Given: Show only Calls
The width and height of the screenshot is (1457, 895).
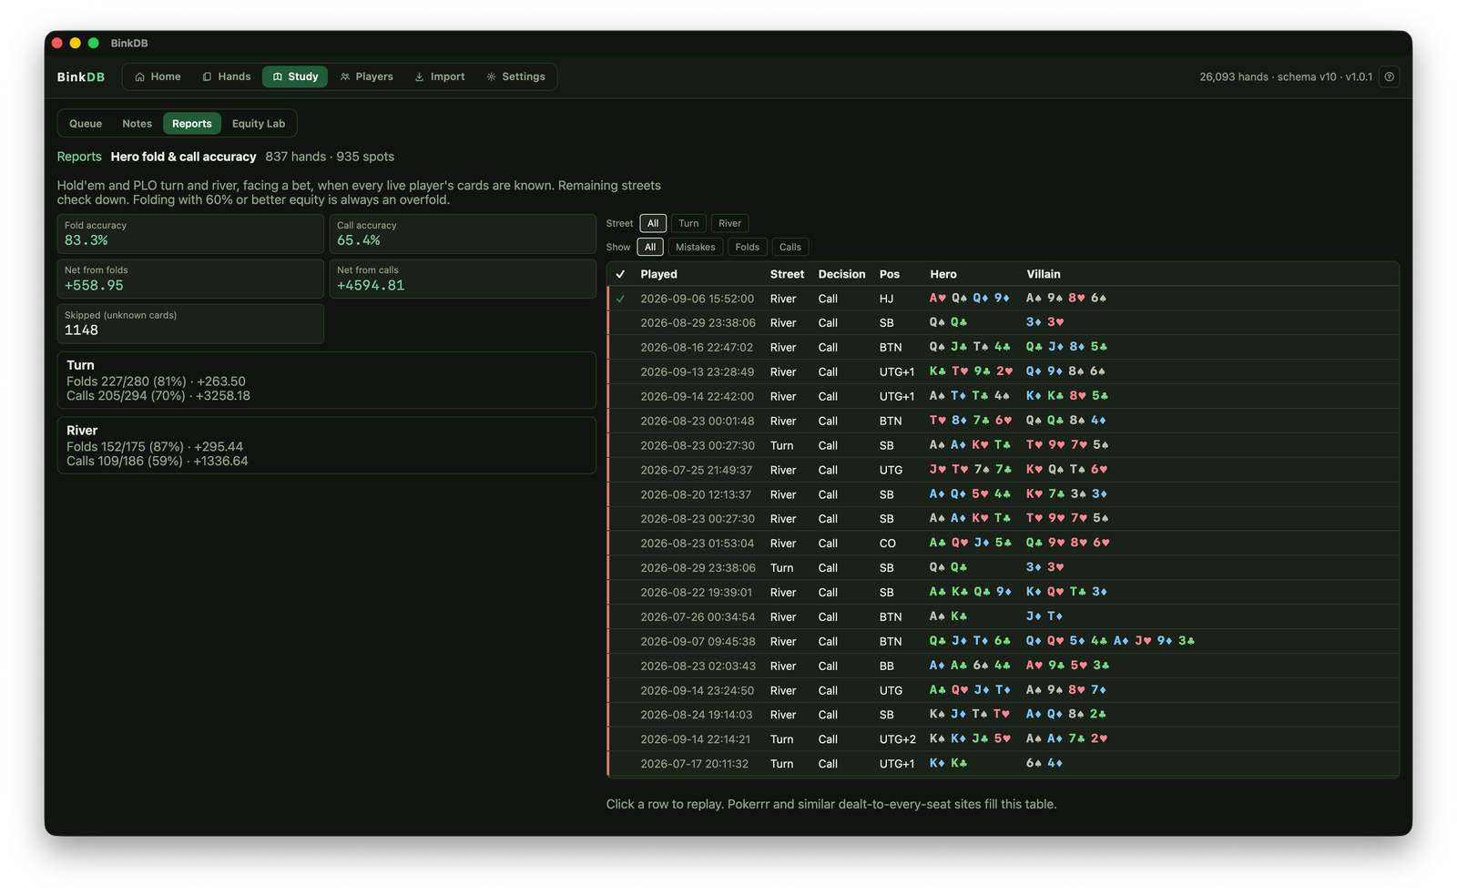Looking at the screenshot, I should [x=790, y=247].
